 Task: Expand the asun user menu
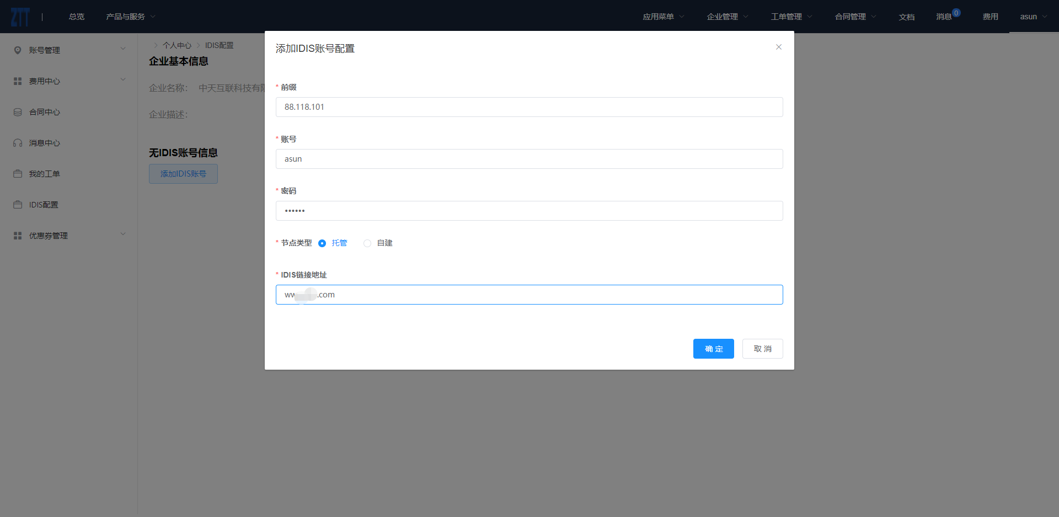1033,17
